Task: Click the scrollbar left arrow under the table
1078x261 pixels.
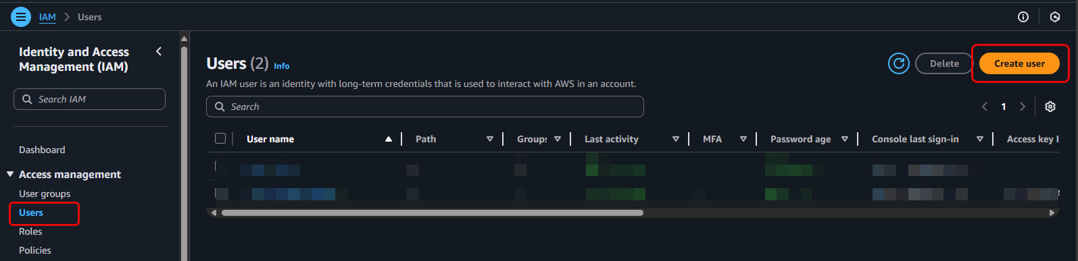Action: [x=214, y=212]
